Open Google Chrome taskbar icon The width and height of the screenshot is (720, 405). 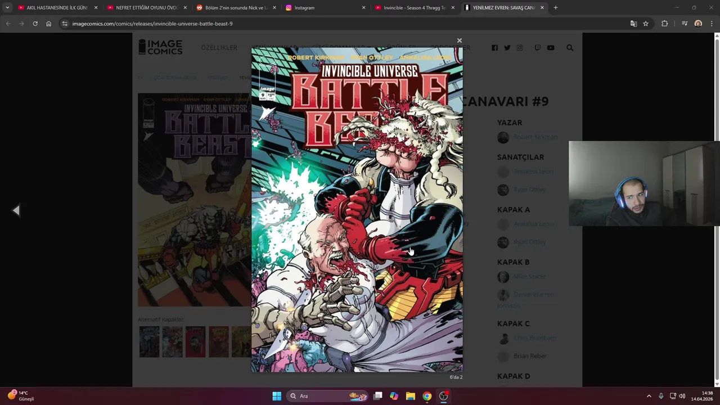point(427,396)
